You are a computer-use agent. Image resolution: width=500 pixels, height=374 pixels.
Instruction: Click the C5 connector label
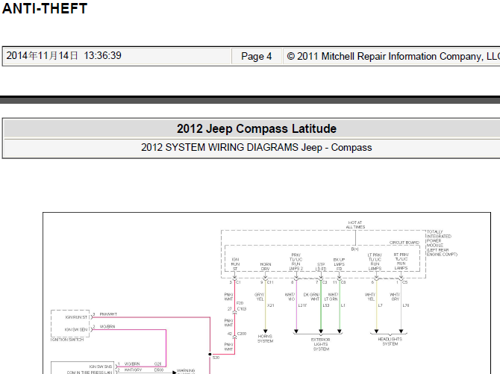click(x=404, y=282)
